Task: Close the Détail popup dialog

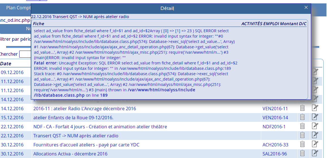Action: (x=306, y=8)
